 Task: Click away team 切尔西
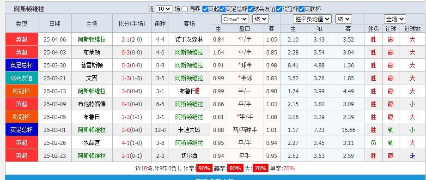(x=189, y=156)
